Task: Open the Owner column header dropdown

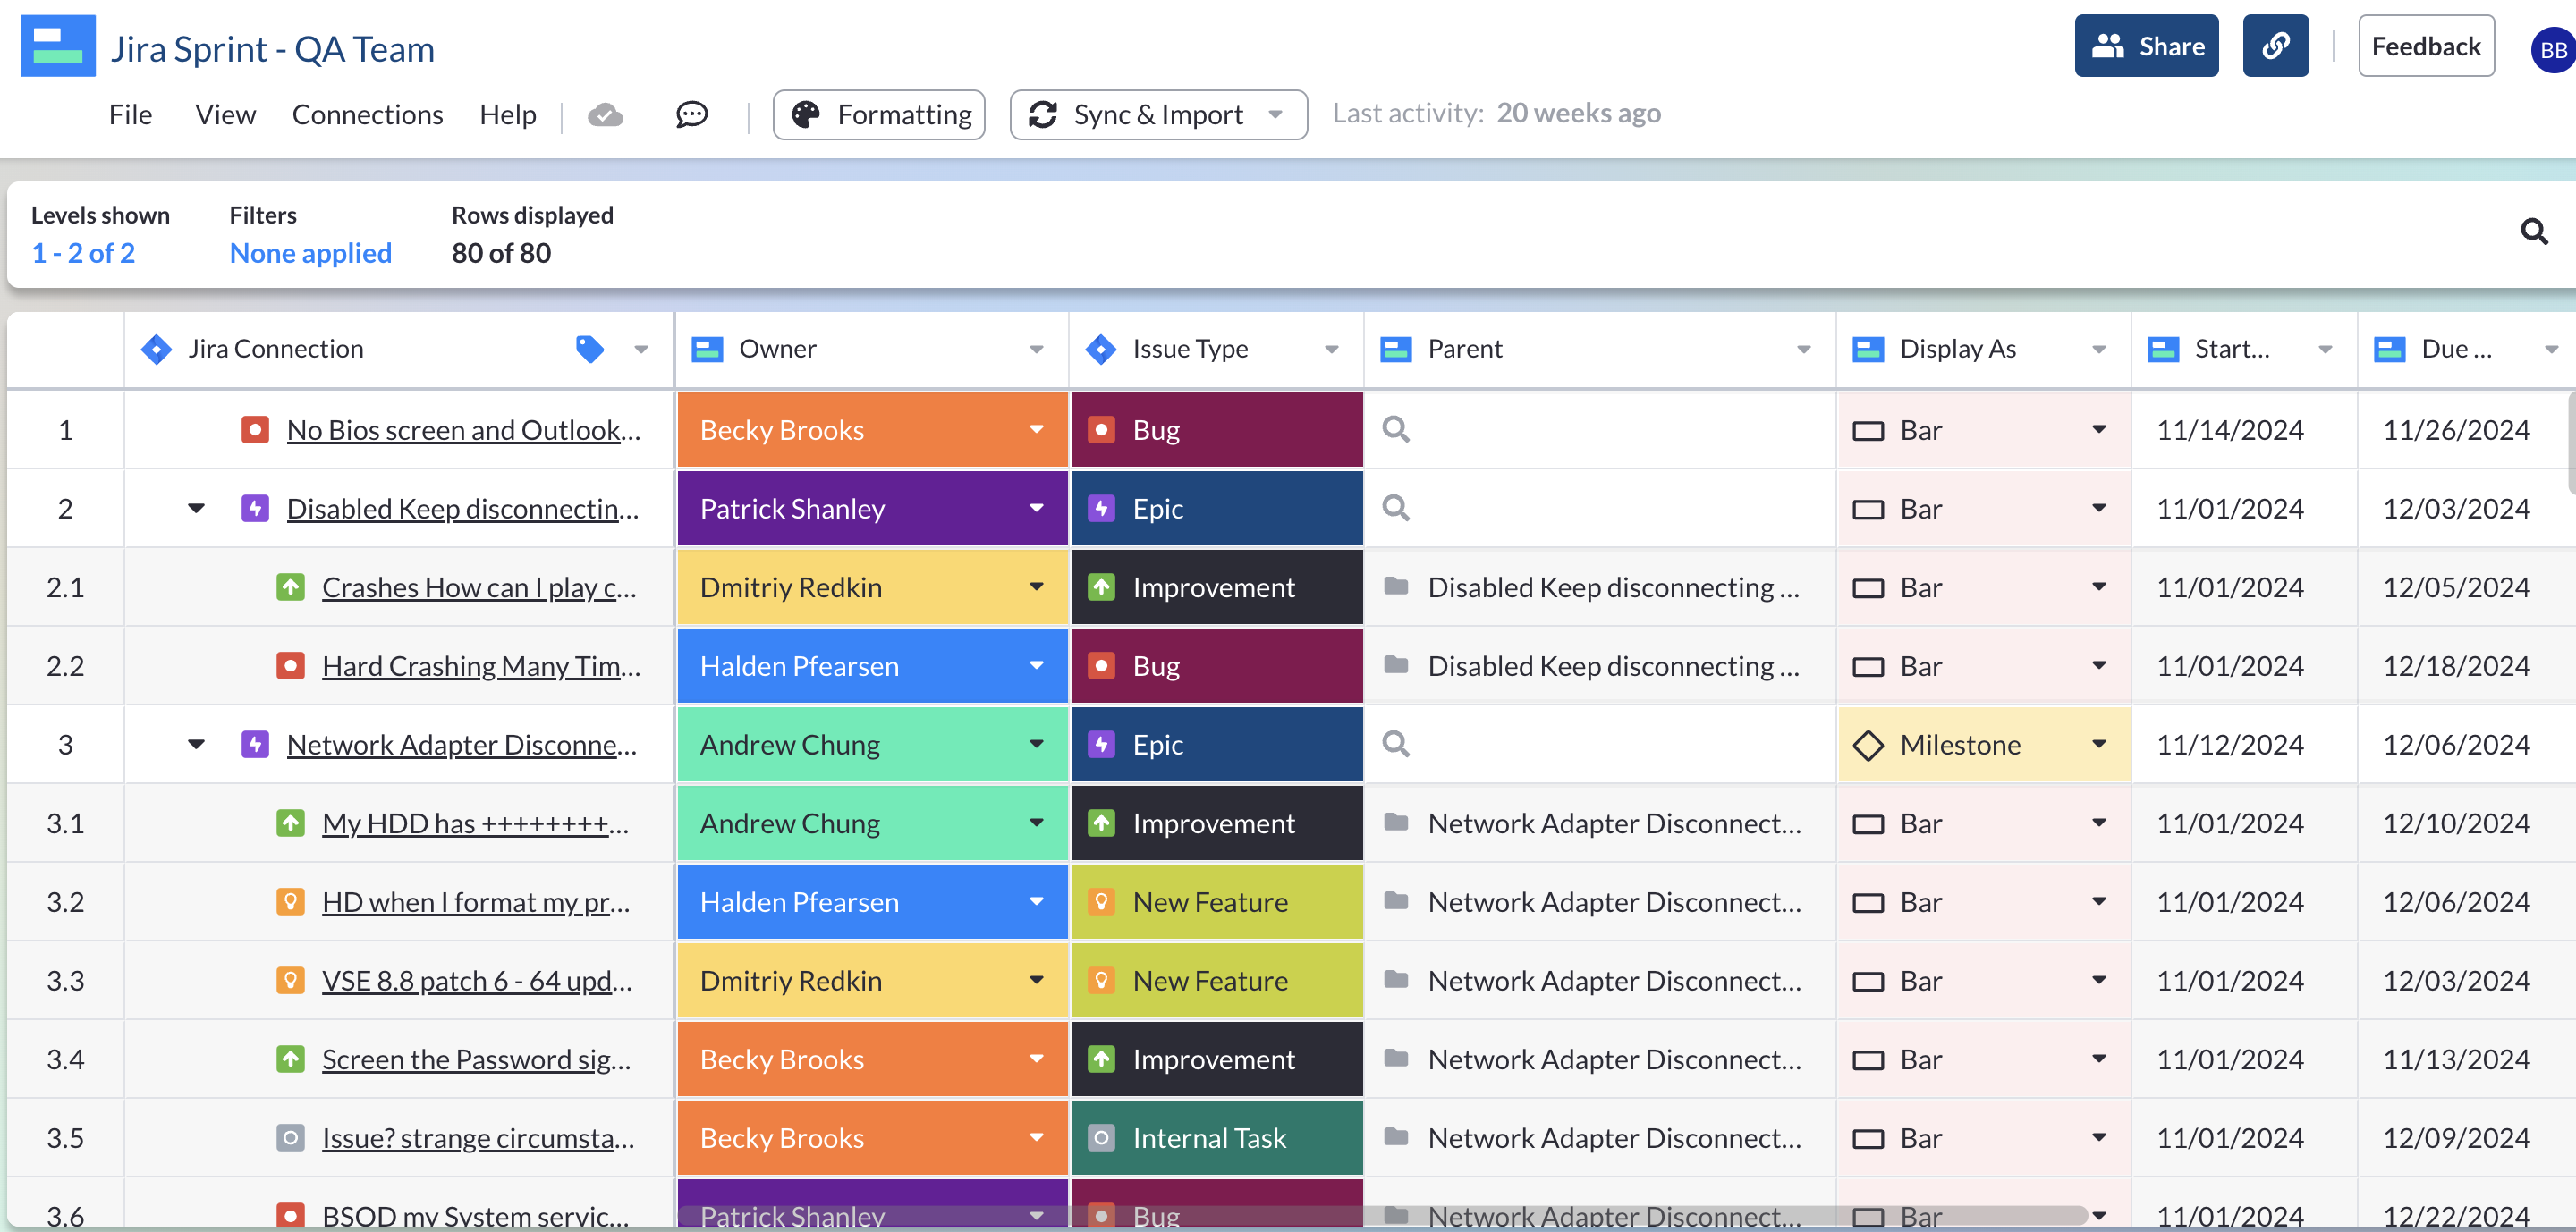Action: pyautogui.click(x=1036, y=349)
